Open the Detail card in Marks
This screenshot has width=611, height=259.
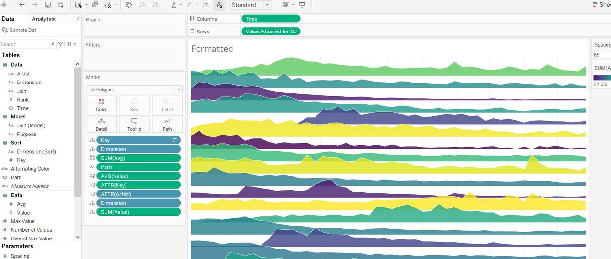point(101,124)
